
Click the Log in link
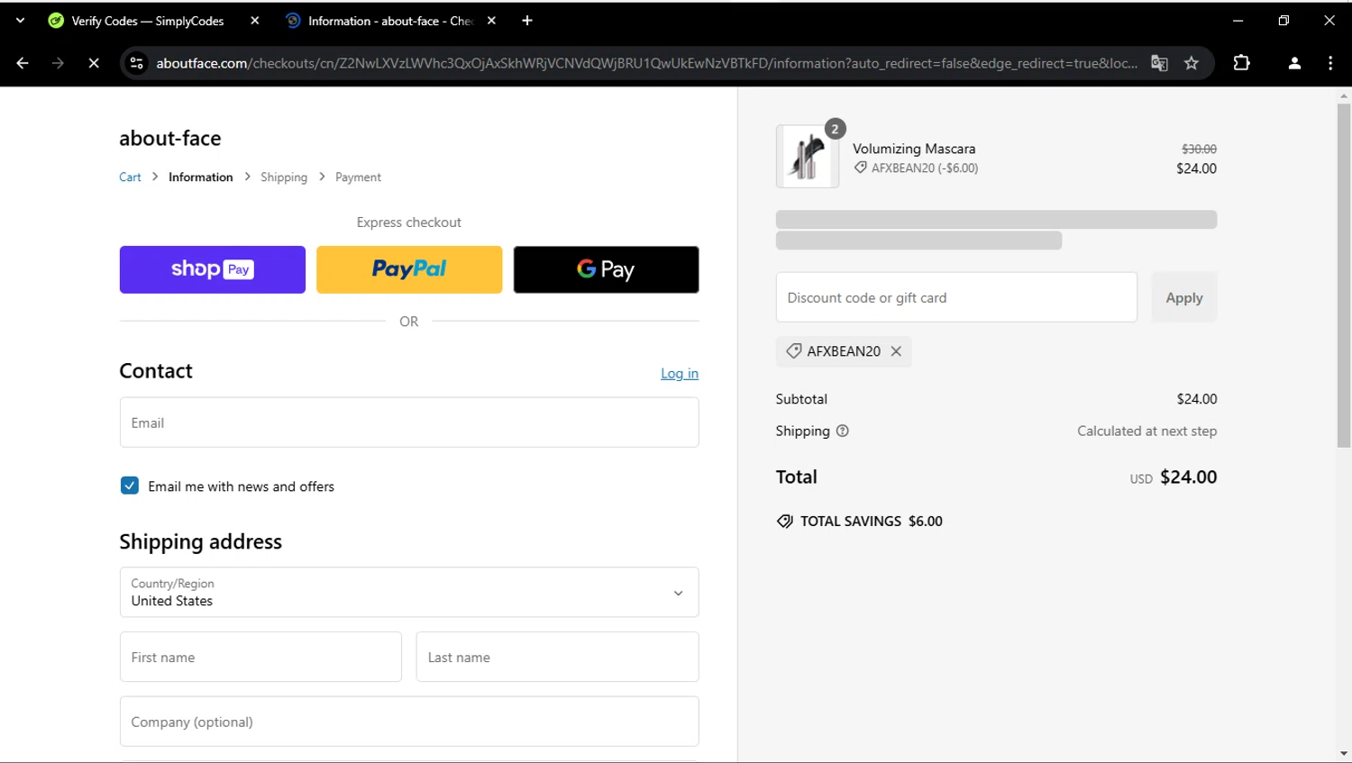[680, 373]
